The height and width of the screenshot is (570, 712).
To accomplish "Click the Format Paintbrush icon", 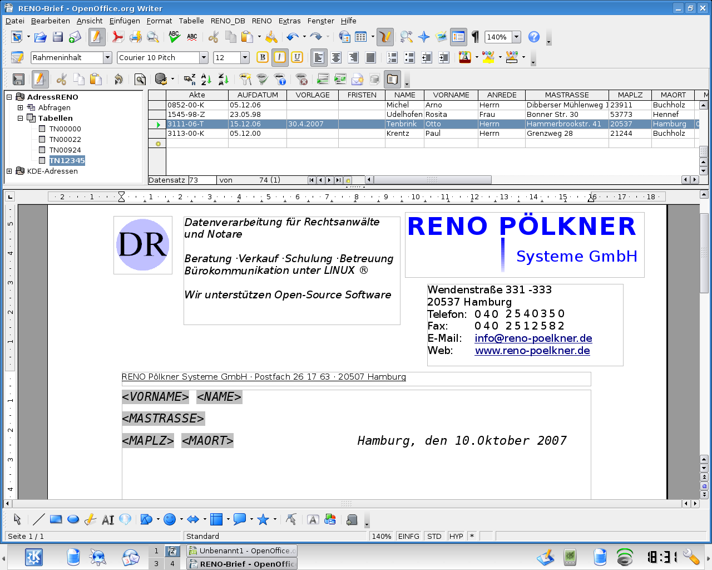I will [271, 37].
